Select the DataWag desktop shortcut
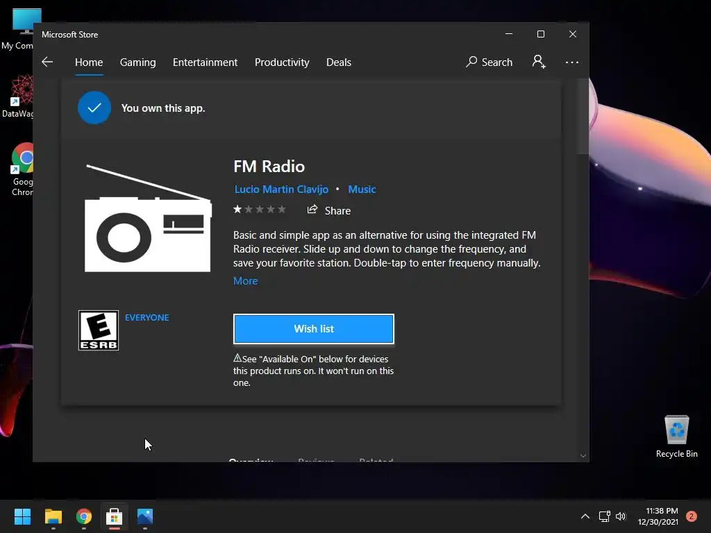The image size is (711, 533). 17,96
